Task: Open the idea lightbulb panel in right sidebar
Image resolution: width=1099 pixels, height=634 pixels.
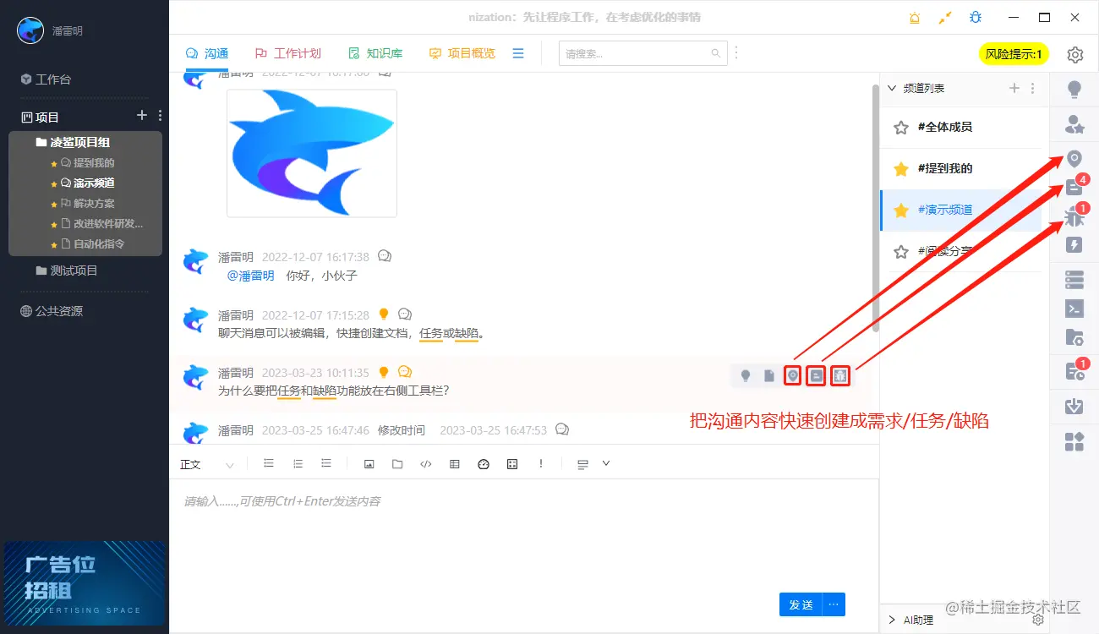Action: [1074, 89]
